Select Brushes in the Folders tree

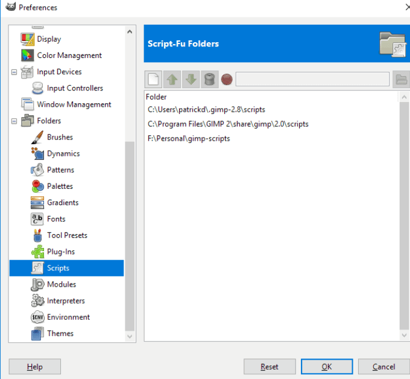pos(60,137)
